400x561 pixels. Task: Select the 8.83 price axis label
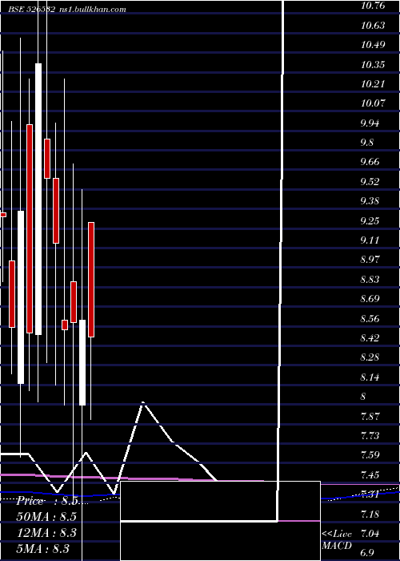click(x=370, y=279)
